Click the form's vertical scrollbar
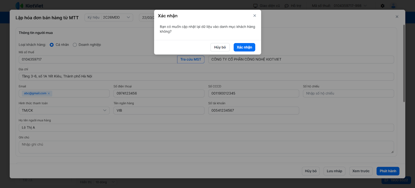This screenshot has width=415, height=188. tap(404, 64)
